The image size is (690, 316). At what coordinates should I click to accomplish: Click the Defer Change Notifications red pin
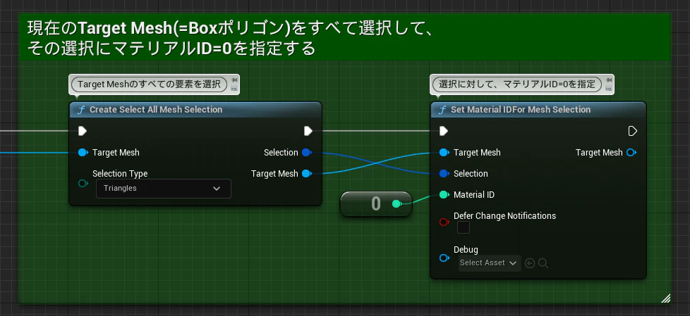click(x=444, y=222)
